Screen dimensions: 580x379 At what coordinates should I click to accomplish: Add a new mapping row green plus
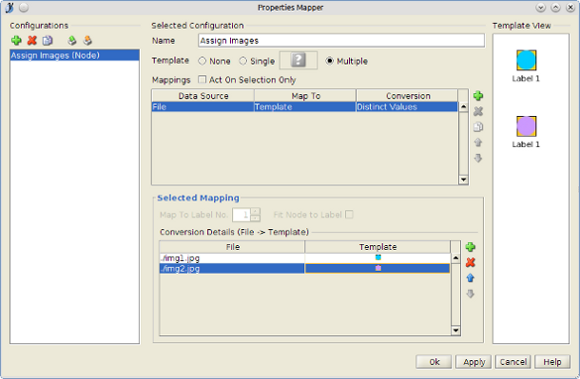coord(478,96)
